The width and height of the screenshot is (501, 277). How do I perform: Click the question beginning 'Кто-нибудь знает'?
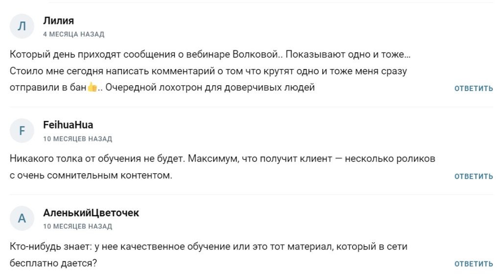click(x=208, y=247)
